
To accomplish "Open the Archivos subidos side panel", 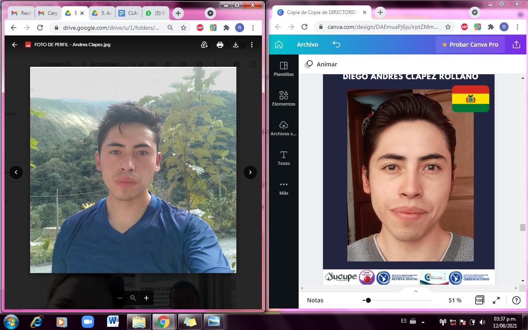I will point(284,128).
